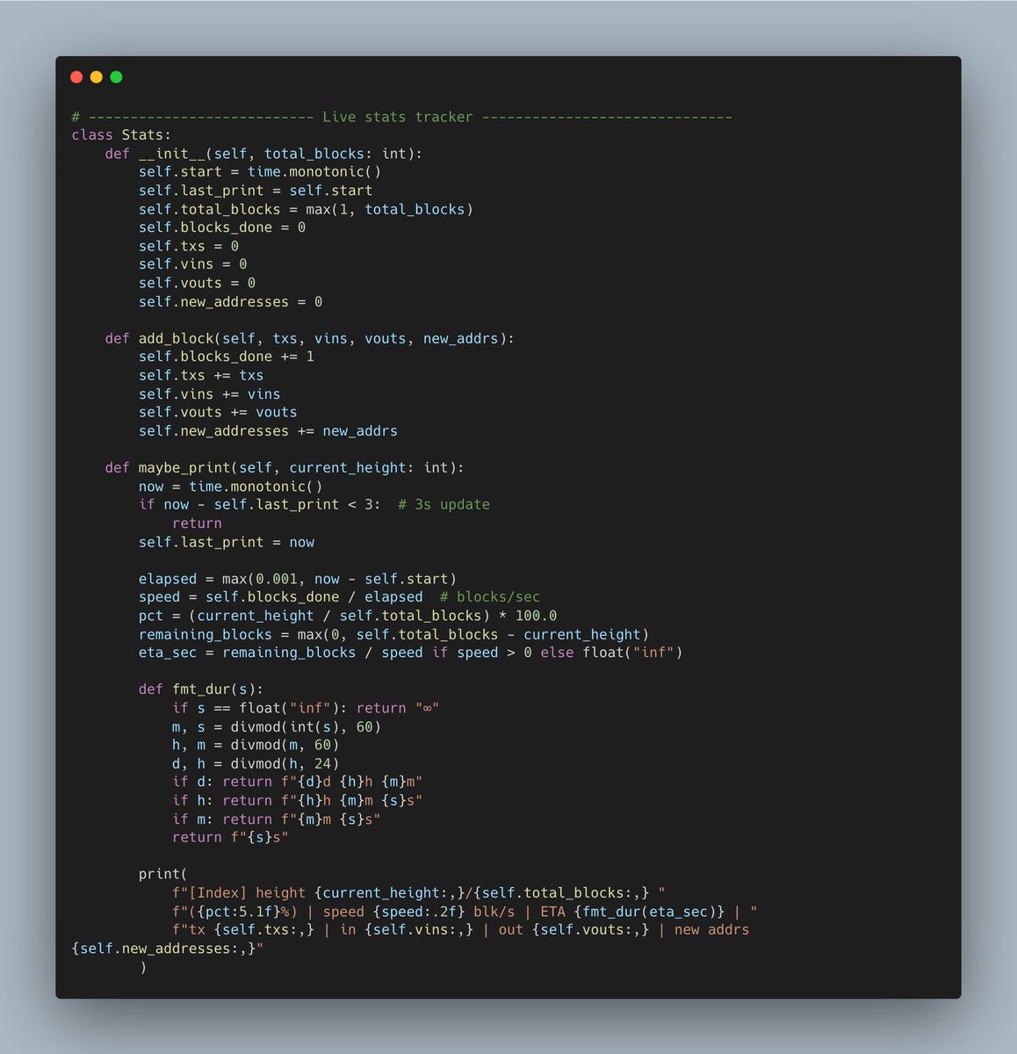Click the 'print(' line
The image size is (1017, 1054).
(163, 874)
